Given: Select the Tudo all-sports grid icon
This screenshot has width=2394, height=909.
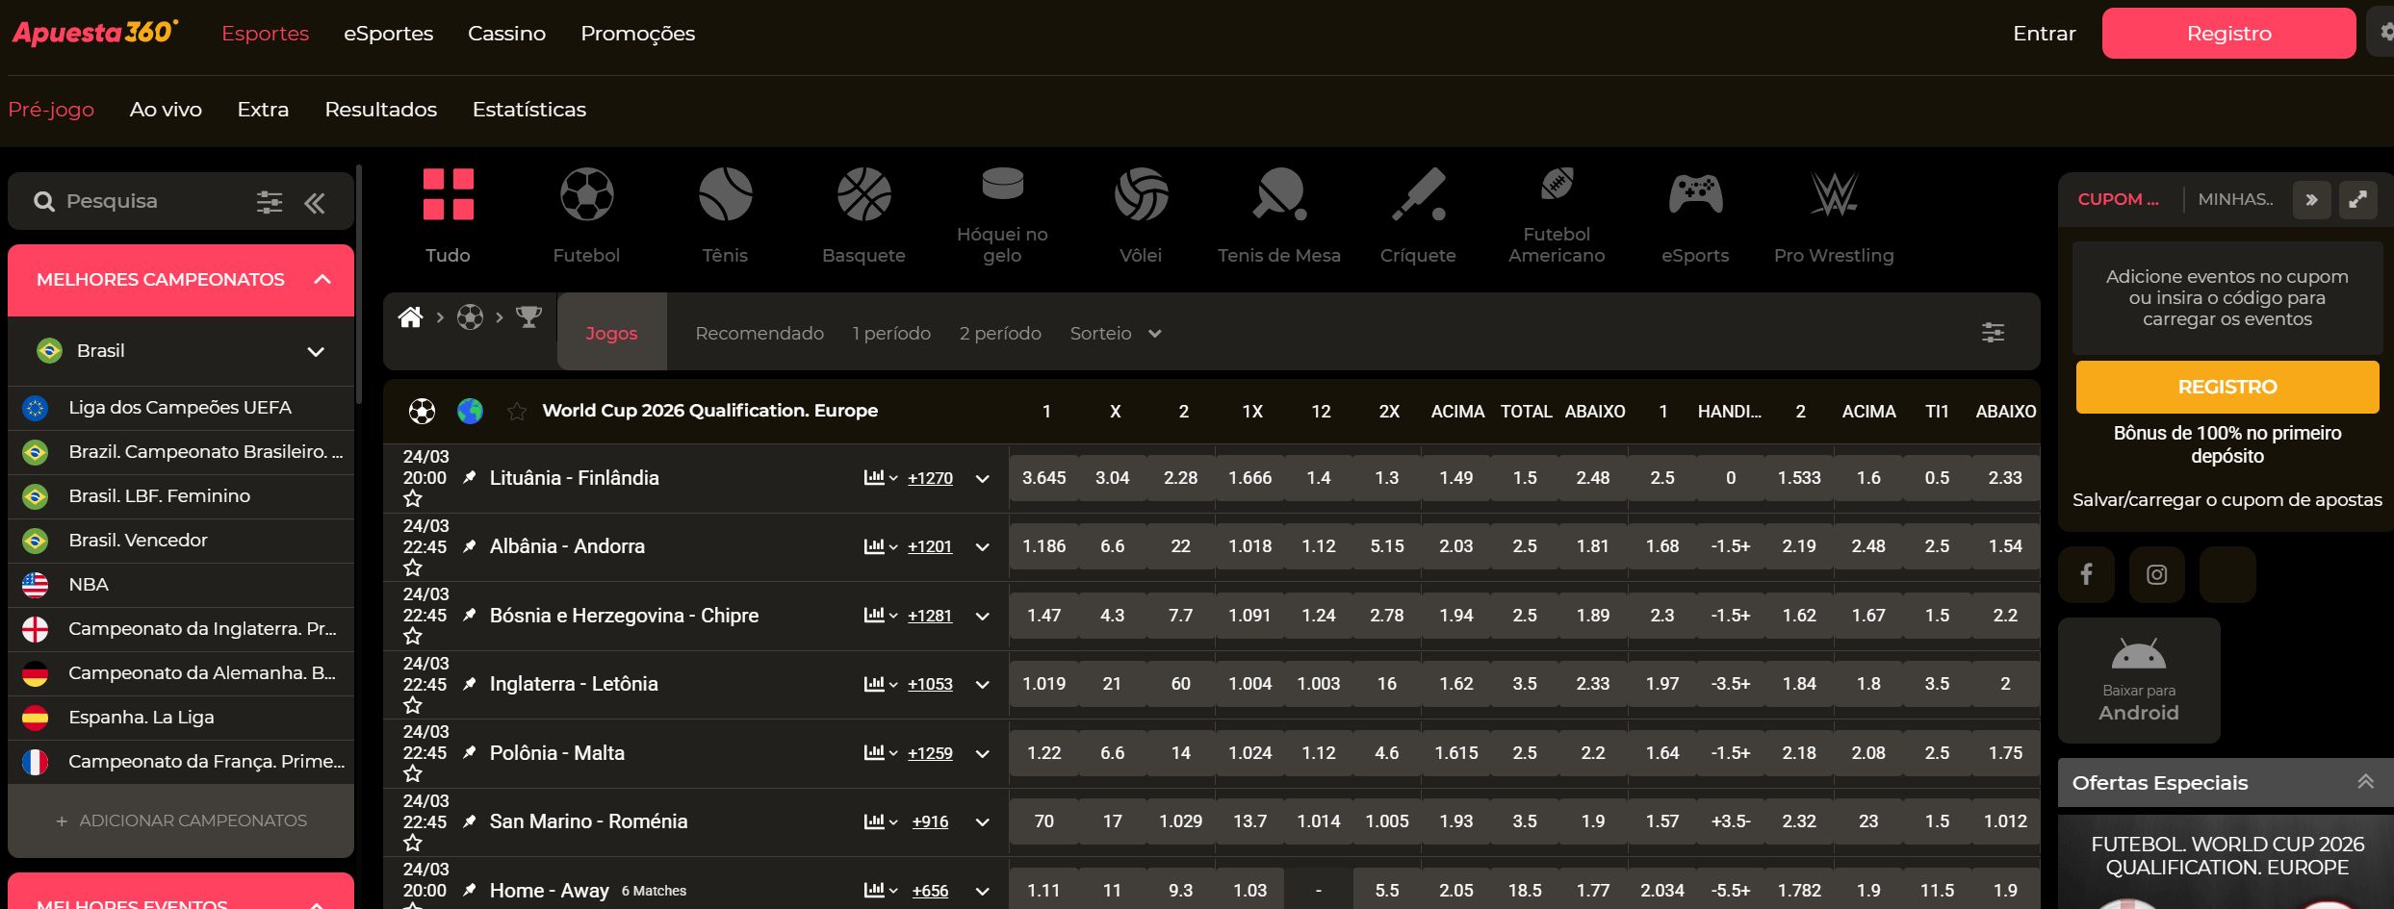Looking at the screenshot, I should click(x=449, y=194).
